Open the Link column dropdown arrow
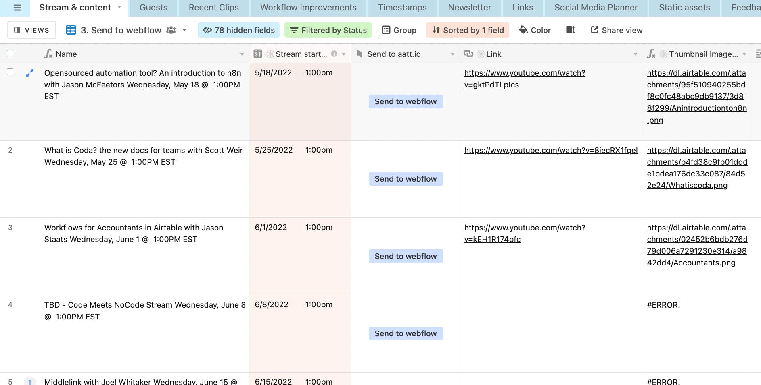Screen dimensions: 761x385 coord(636,54)
